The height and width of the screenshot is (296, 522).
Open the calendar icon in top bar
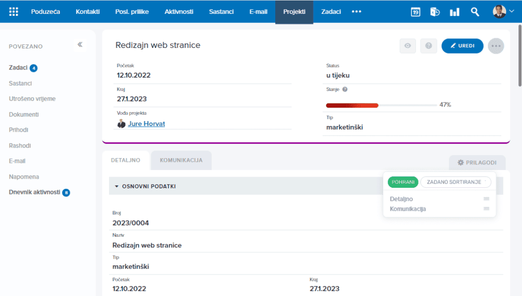[x=415, y=12]
